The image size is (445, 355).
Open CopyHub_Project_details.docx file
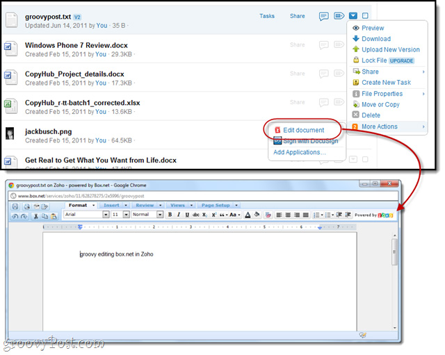pyautogui.click(x=74, y=74)
